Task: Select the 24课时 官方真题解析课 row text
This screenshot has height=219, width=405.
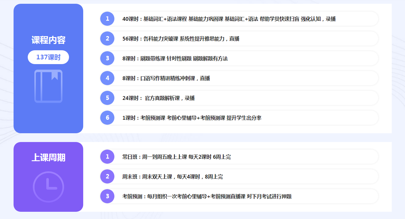Action: (x=158, y=98)
